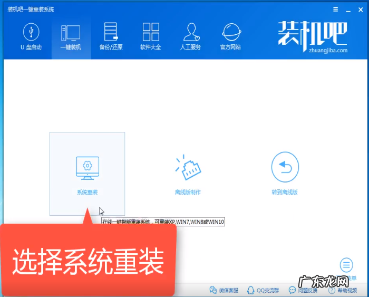Click the 转到离线版 return arrow icon
Screen dimensions: 369x297
click(x=285, y=167)
